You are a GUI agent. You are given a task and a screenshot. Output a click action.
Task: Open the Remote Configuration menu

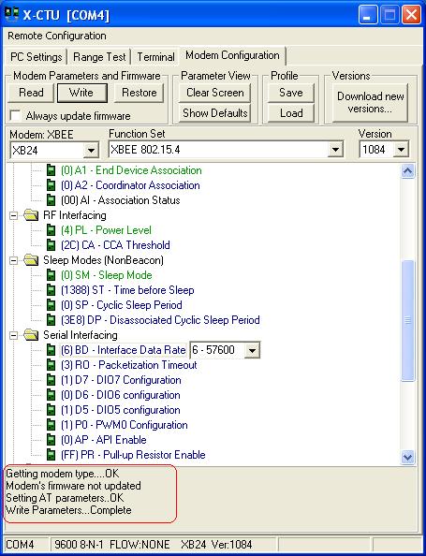[57, 36]
